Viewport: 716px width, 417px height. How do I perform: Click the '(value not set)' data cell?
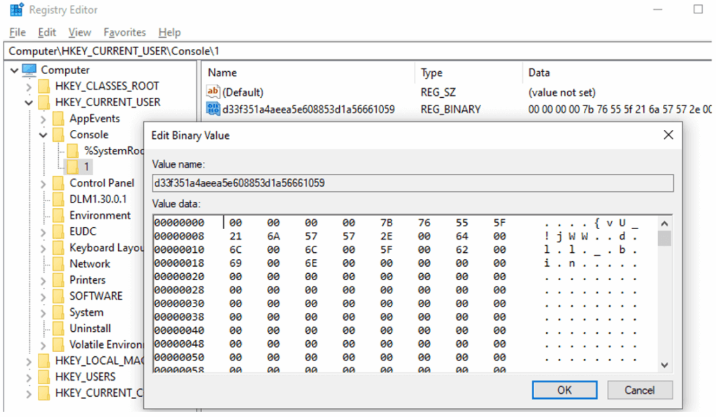[x=562, y=92]
